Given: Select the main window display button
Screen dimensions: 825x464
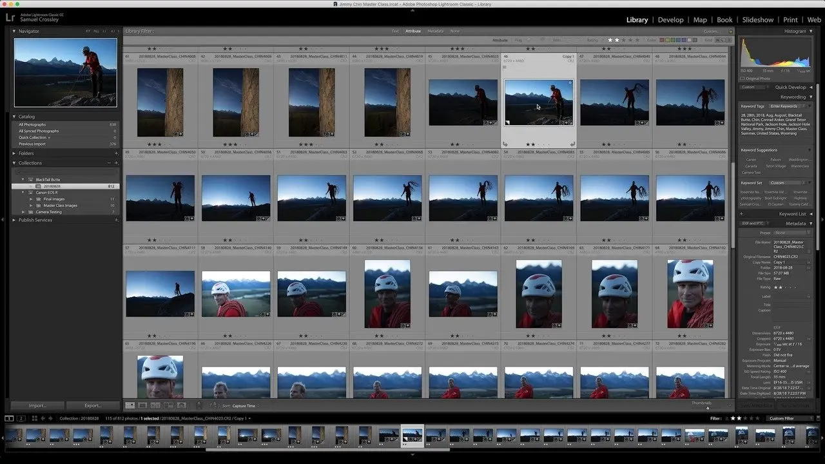Looking at the screenshot, I should click(x=9, y=418).
